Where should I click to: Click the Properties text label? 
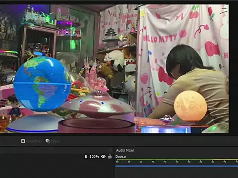pos(34,141)
